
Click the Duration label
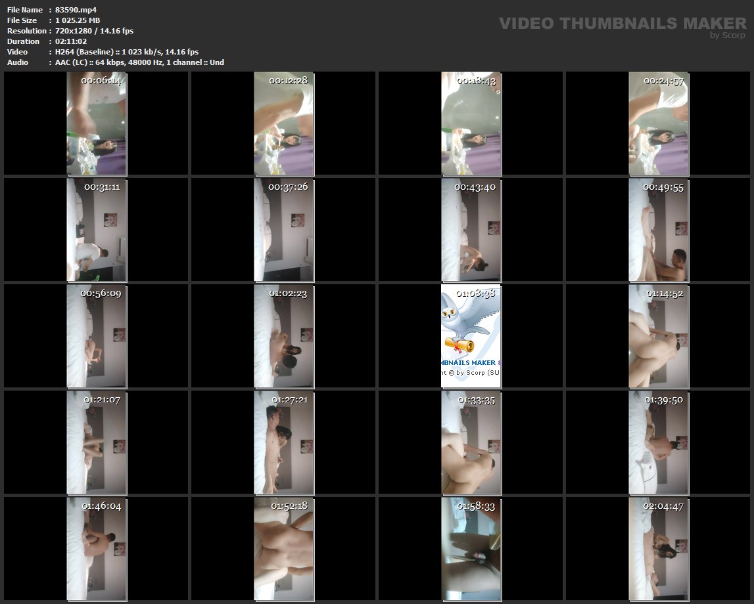pos(23,41)
